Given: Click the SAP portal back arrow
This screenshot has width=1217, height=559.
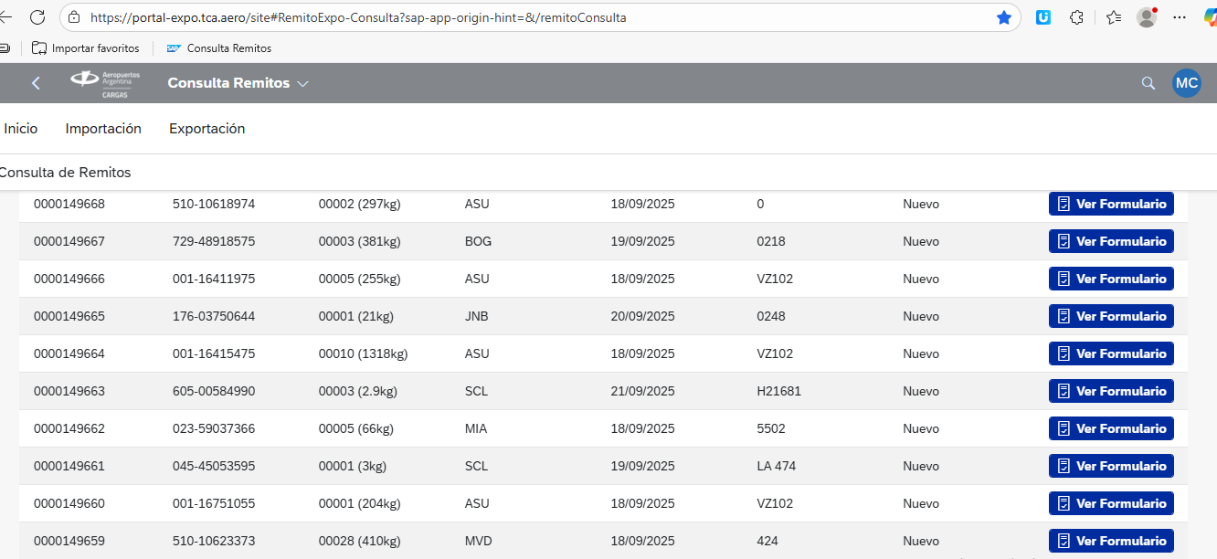Looking at the screenshot, I should tap(37, 83).
